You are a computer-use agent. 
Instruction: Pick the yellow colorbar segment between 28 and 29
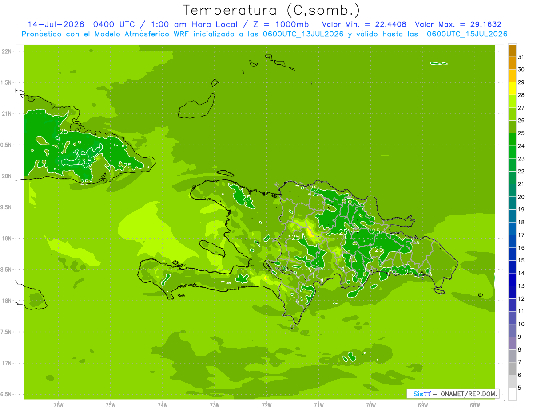click(x=512, y=89)
